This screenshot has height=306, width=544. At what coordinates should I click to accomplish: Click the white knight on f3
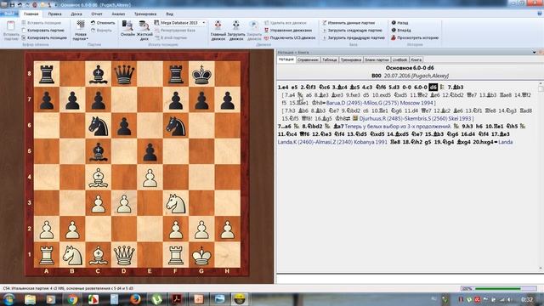coord(176,203)
